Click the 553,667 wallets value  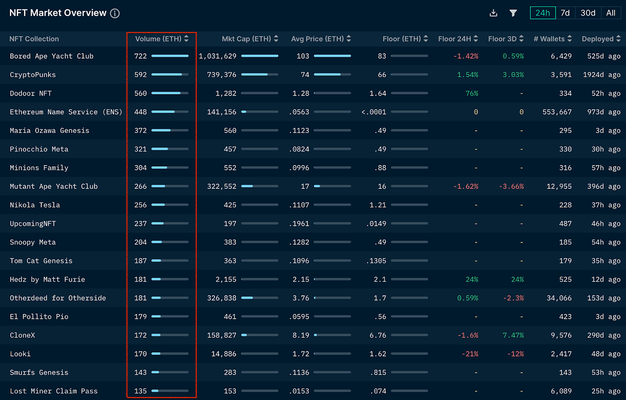(x=557, y=112)
